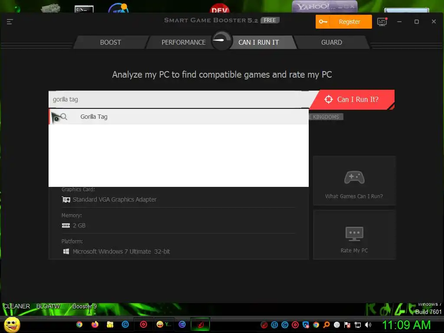This screenshot has height=333, width=444.
Task: Click the BLOATW... desktop label
Action: click(x=50, y=307)
